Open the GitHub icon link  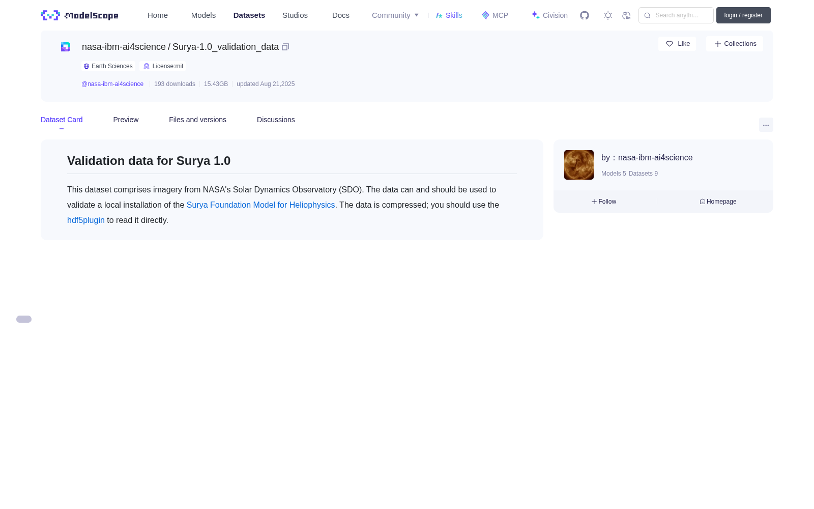tap(585, 15)
